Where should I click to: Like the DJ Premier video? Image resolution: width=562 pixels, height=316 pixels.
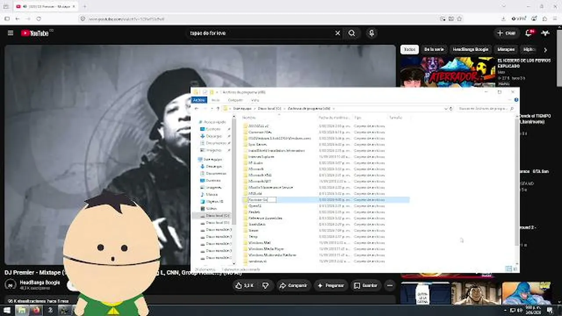coord(244,285)
